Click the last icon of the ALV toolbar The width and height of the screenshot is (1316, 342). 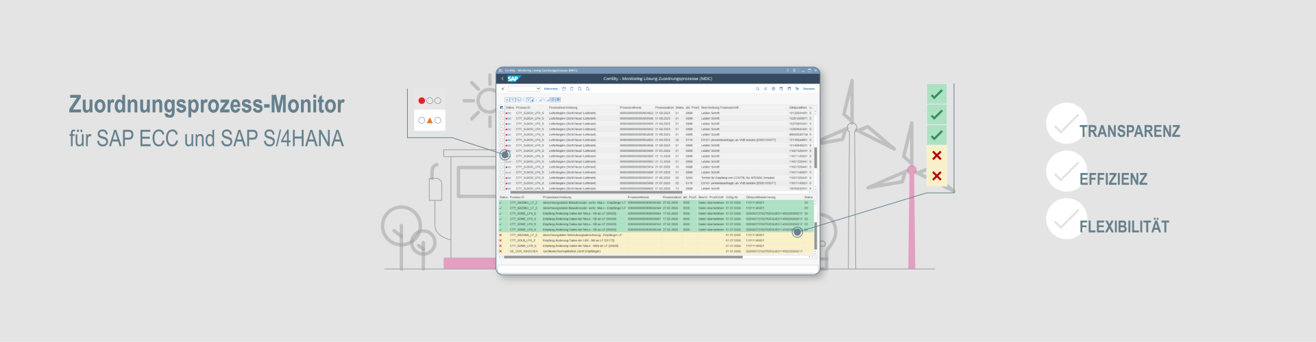[558, 100]
